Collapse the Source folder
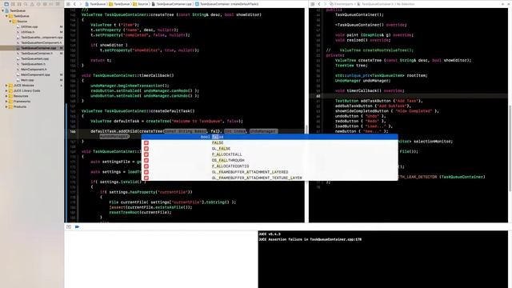This screenshot has width=512, height=288. click(x=10, y=22)
